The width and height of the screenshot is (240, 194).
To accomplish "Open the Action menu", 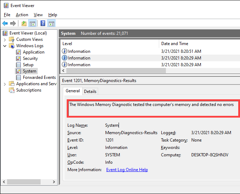I will 22,15.
